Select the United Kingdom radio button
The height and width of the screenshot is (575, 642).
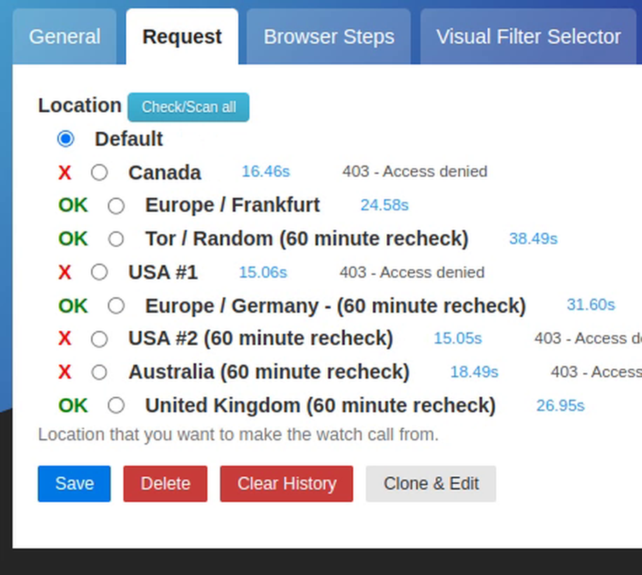click(116, 405)
